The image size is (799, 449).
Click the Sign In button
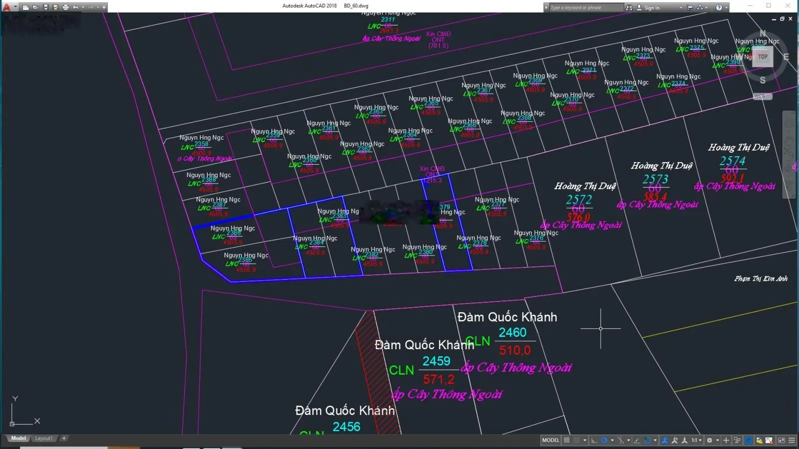point(648,7)
